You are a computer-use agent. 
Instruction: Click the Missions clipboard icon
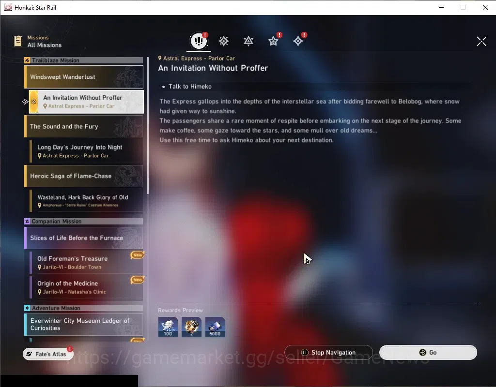coord(18,41)
